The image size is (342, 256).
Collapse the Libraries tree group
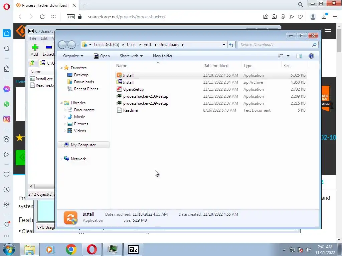(x=61, y=103)
